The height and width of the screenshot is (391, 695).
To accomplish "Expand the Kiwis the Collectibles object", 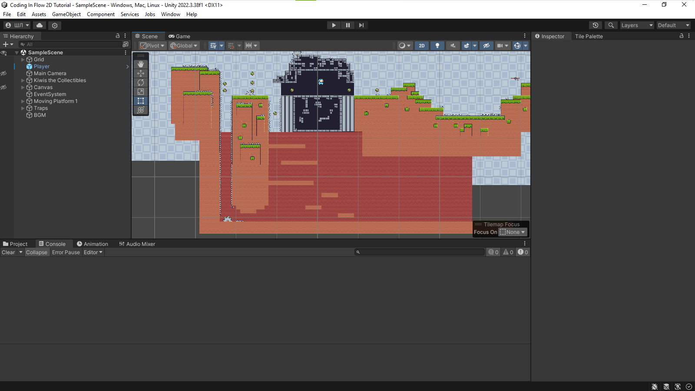I will pyautogui.click(x=23, y=80).
